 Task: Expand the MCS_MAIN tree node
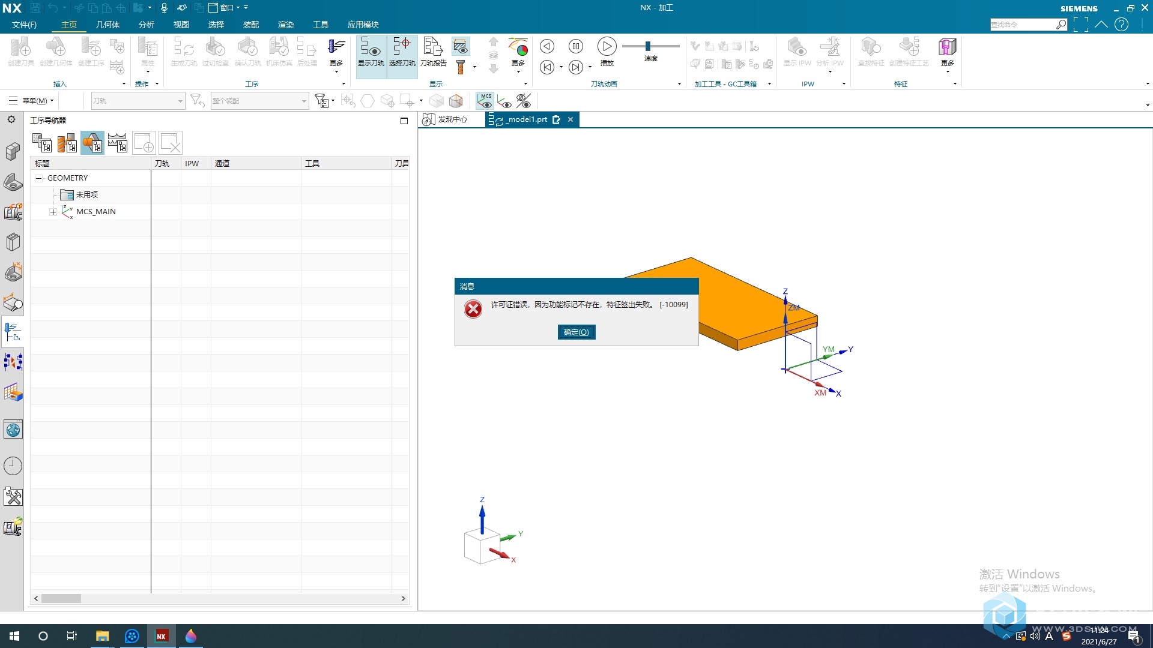pyautogui.click(x=53, y=212)
